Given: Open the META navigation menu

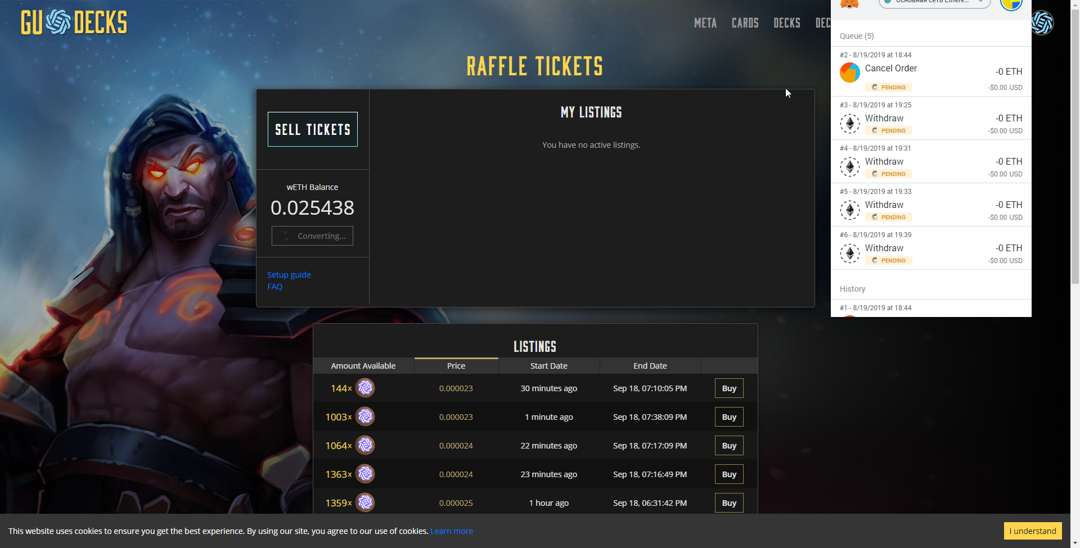Looking at the screenshot, I should click(705, 23).
